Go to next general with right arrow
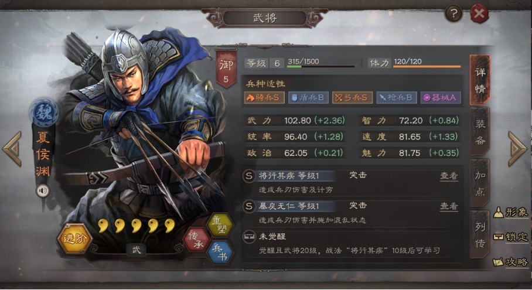This screenshot has height=290, width=532. (x=517, y=149)
